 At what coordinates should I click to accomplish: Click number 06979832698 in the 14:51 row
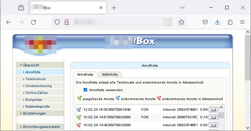click(119, 117)
